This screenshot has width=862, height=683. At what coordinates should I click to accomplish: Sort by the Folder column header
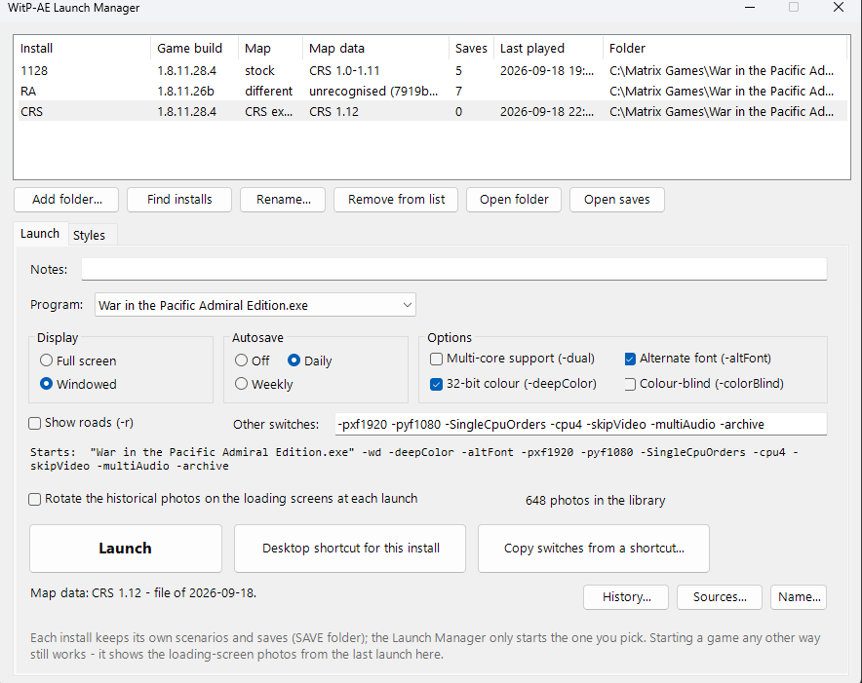point(725,49)
